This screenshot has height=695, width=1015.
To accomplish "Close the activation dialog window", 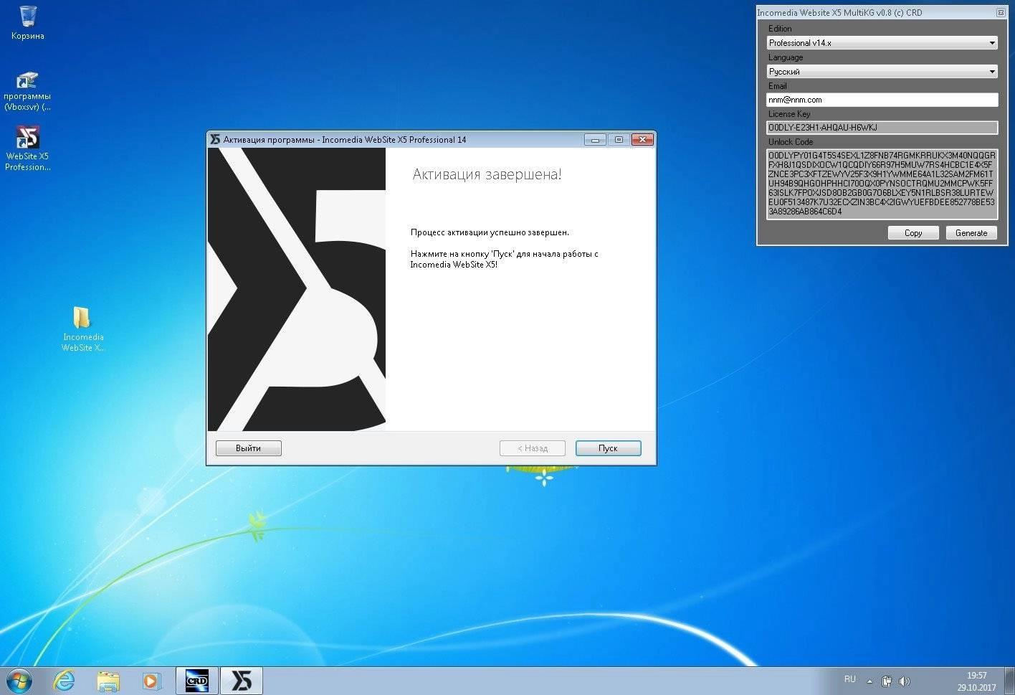I will click(642, 139).
